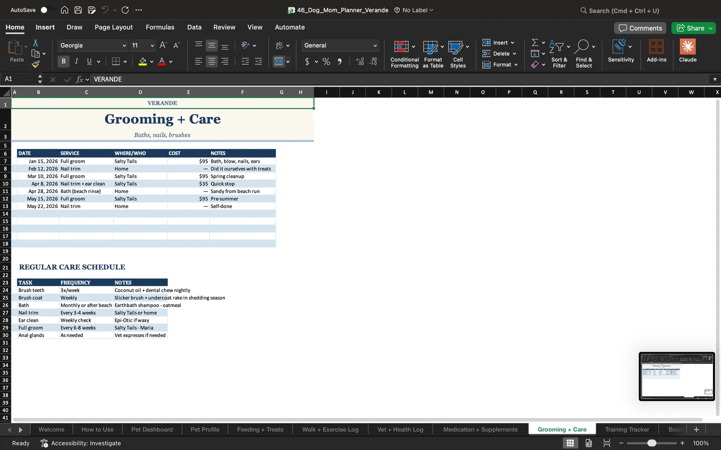This screenshot has height=450, width=721.
Task: Switch to the Insert ribbon tab
Action: coord(45,27)
